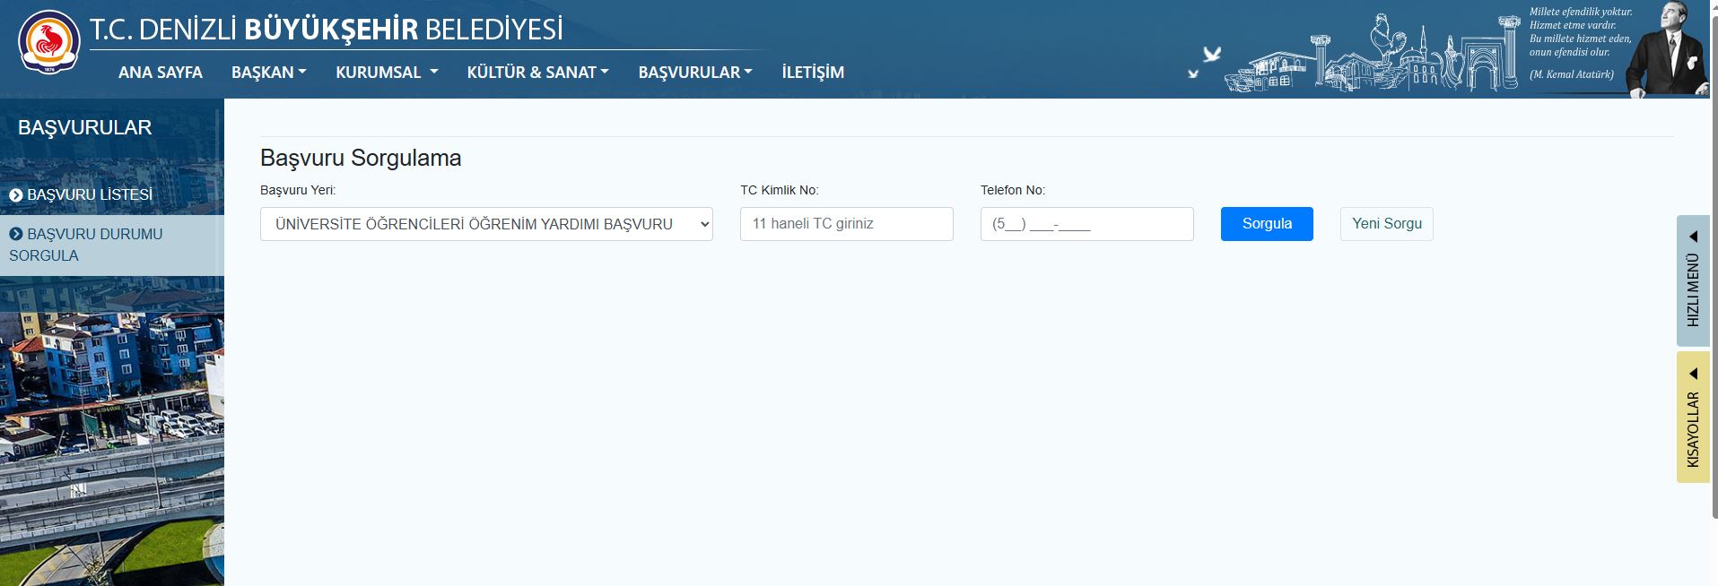Open the Kültür & Sanat menu
1718x586 pixels.
(537, 73)
